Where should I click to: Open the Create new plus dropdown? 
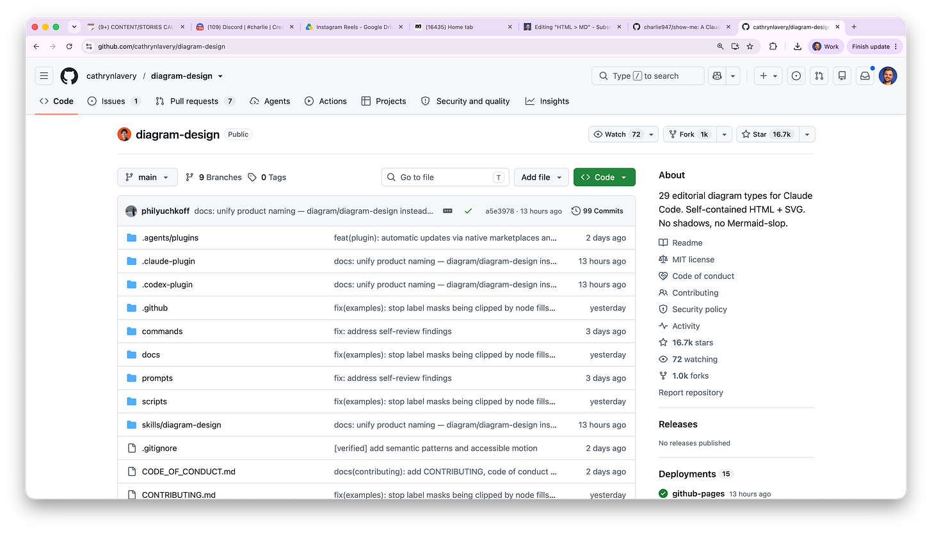(768, 76)
